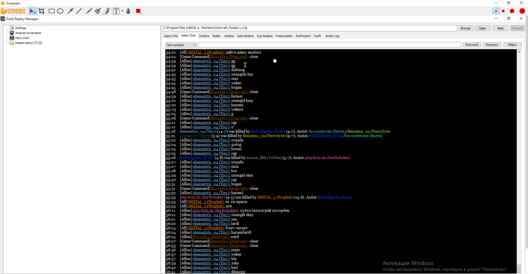Switch to the Actions tab
The image size is (528, 274).
229,36
